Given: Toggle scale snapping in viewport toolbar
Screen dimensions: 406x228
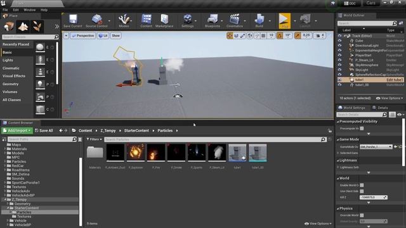Looking at the screenshot, I should coord(298,35).
